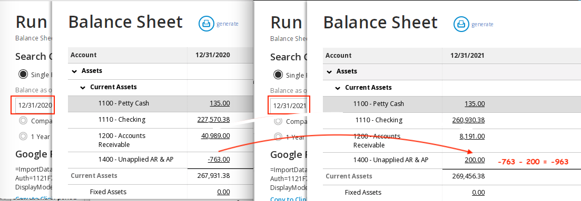Open Accounts Receivable amount 8,191.00
The height and width of the screenshot is (201, 581).
[x=472, y=136]
